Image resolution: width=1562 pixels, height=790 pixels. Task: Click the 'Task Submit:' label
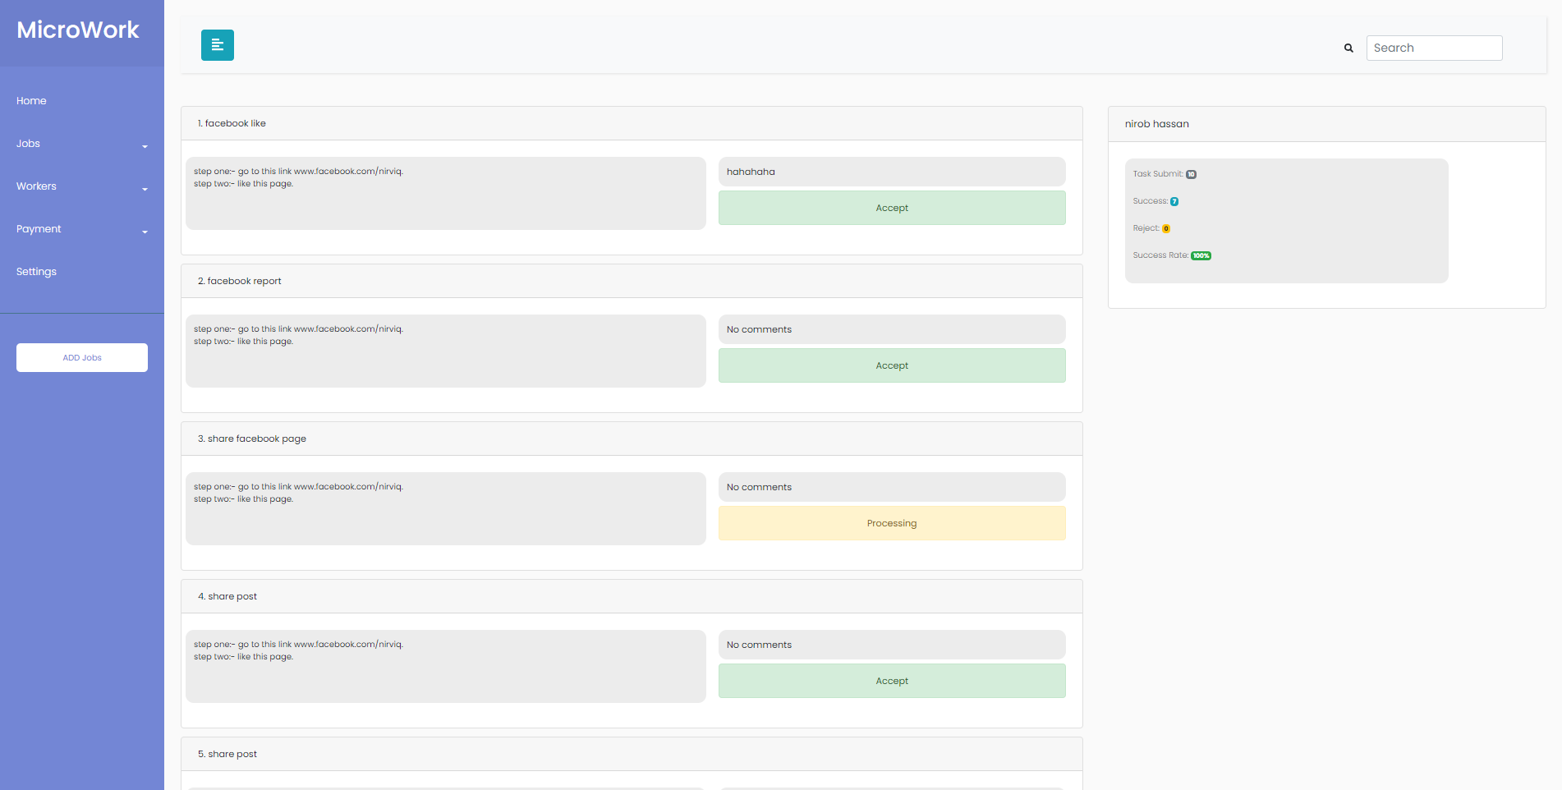pyautogui.click(x=1158, y=174)
